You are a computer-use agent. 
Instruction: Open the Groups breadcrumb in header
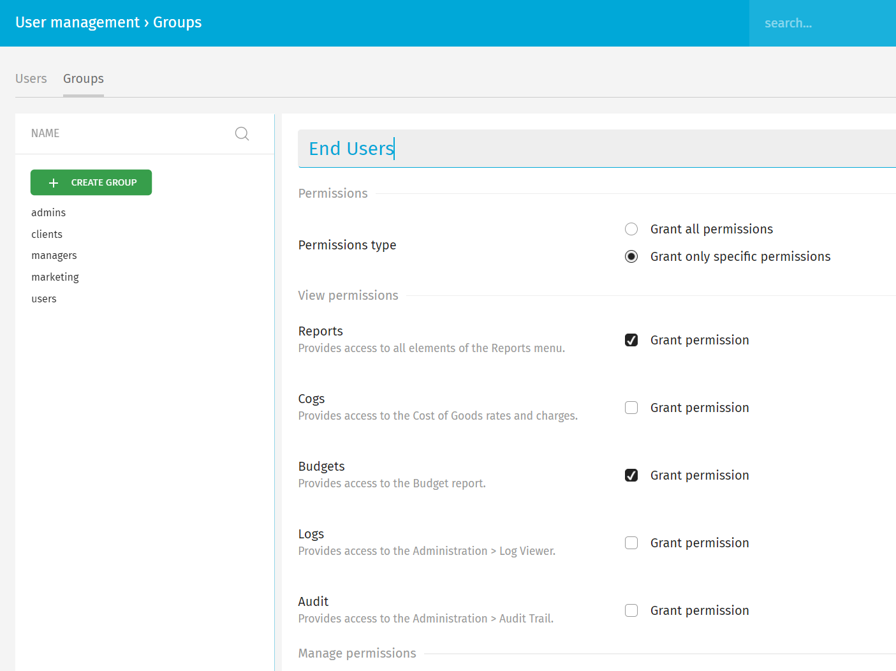click(177, 22)
